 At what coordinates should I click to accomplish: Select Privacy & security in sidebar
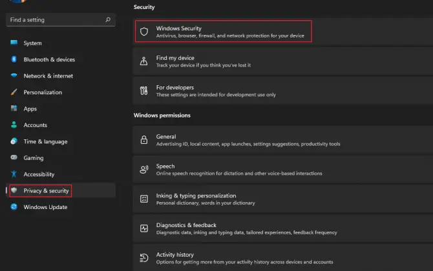tap(61, 190)
